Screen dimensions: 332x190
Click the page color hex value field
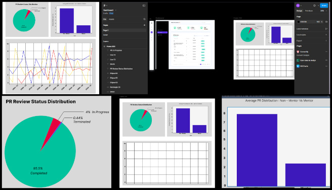(304, 22)
